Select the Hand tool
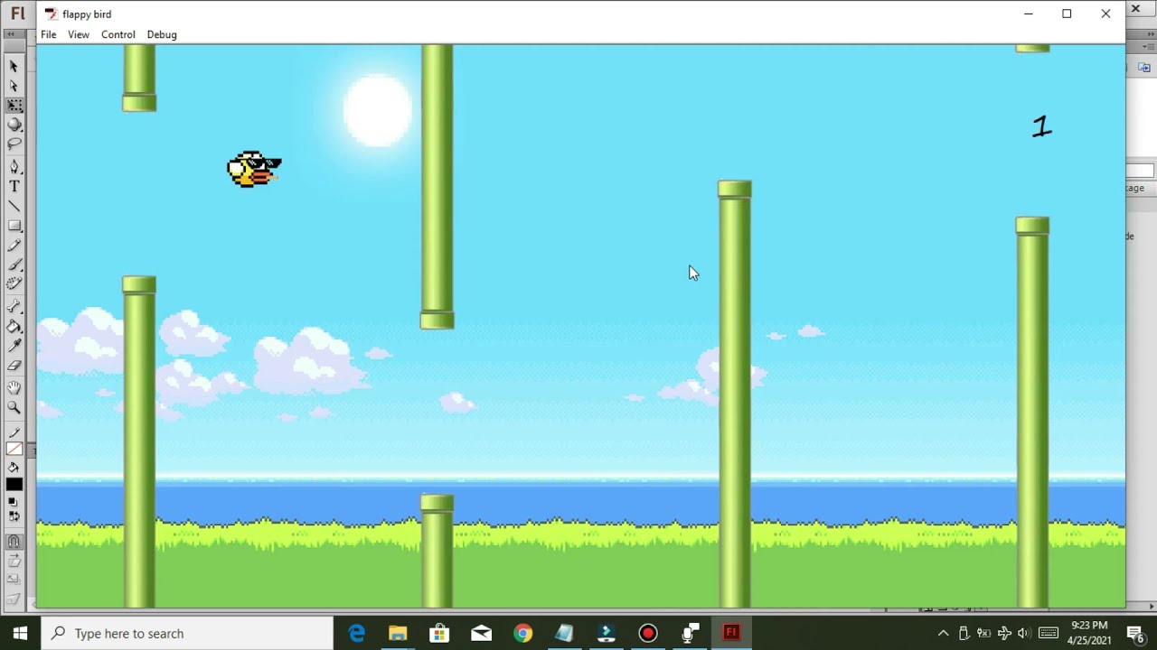The height and width of the screenshot is (650, 1157). click(14, 388)
